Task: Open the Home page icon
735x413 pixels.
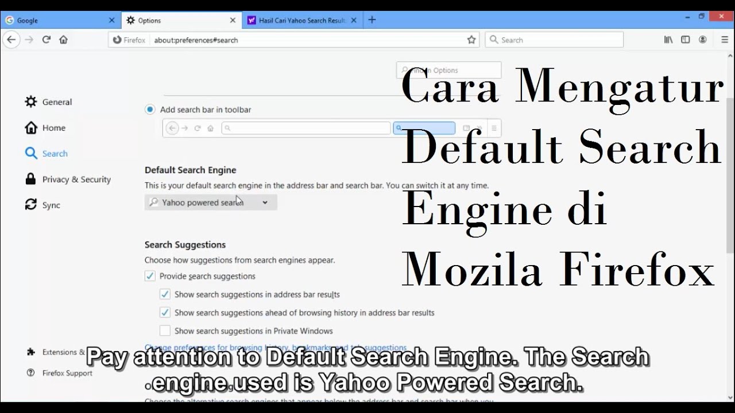Action: [x=63, y=40]
